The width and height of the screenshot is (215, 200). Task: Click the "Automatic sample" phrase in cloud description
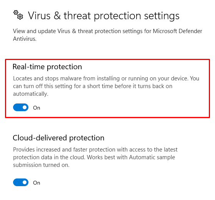click(x=152, y=157)
